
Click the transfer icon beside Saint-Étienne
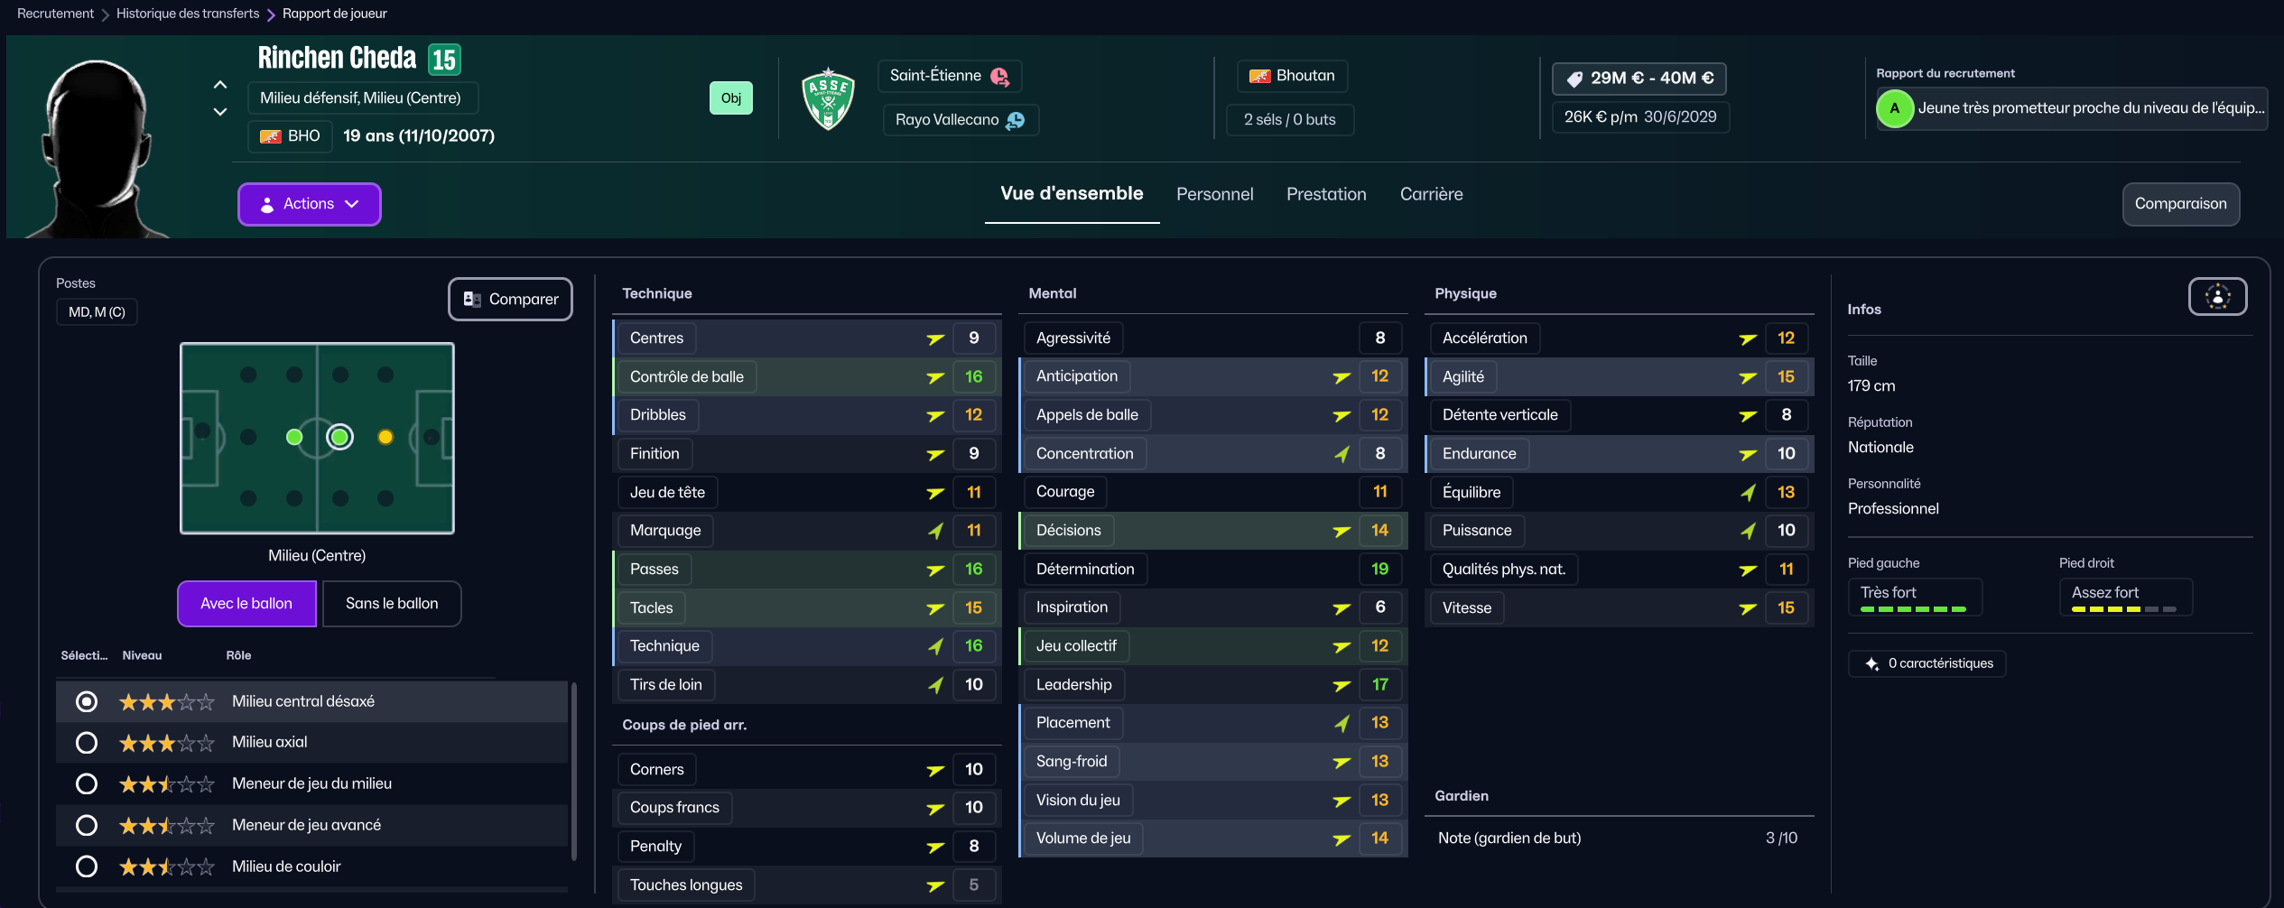(x=999, y=77)
